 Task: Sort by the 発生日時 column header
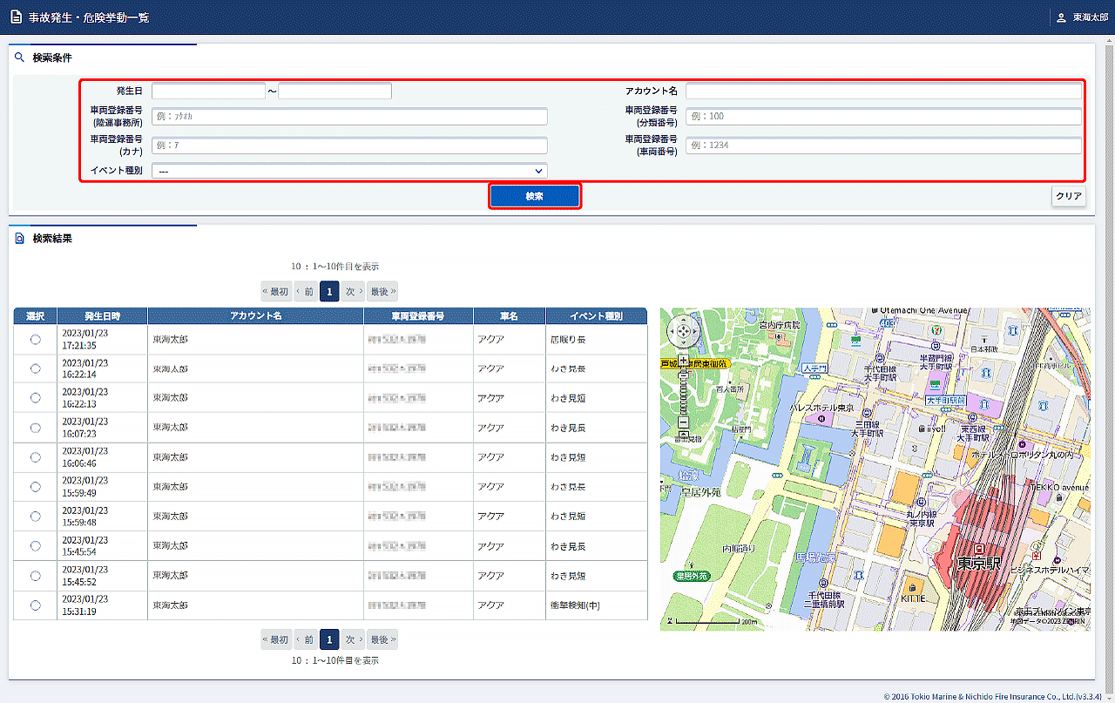(x=103, y=315)
